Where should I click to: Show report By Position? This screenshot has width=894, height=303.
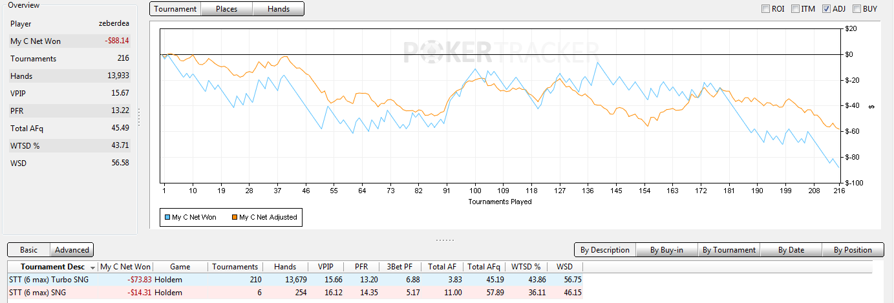(x=853, y=250)
